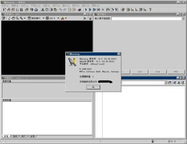Click the Undo arrow icon

[61, 9]
